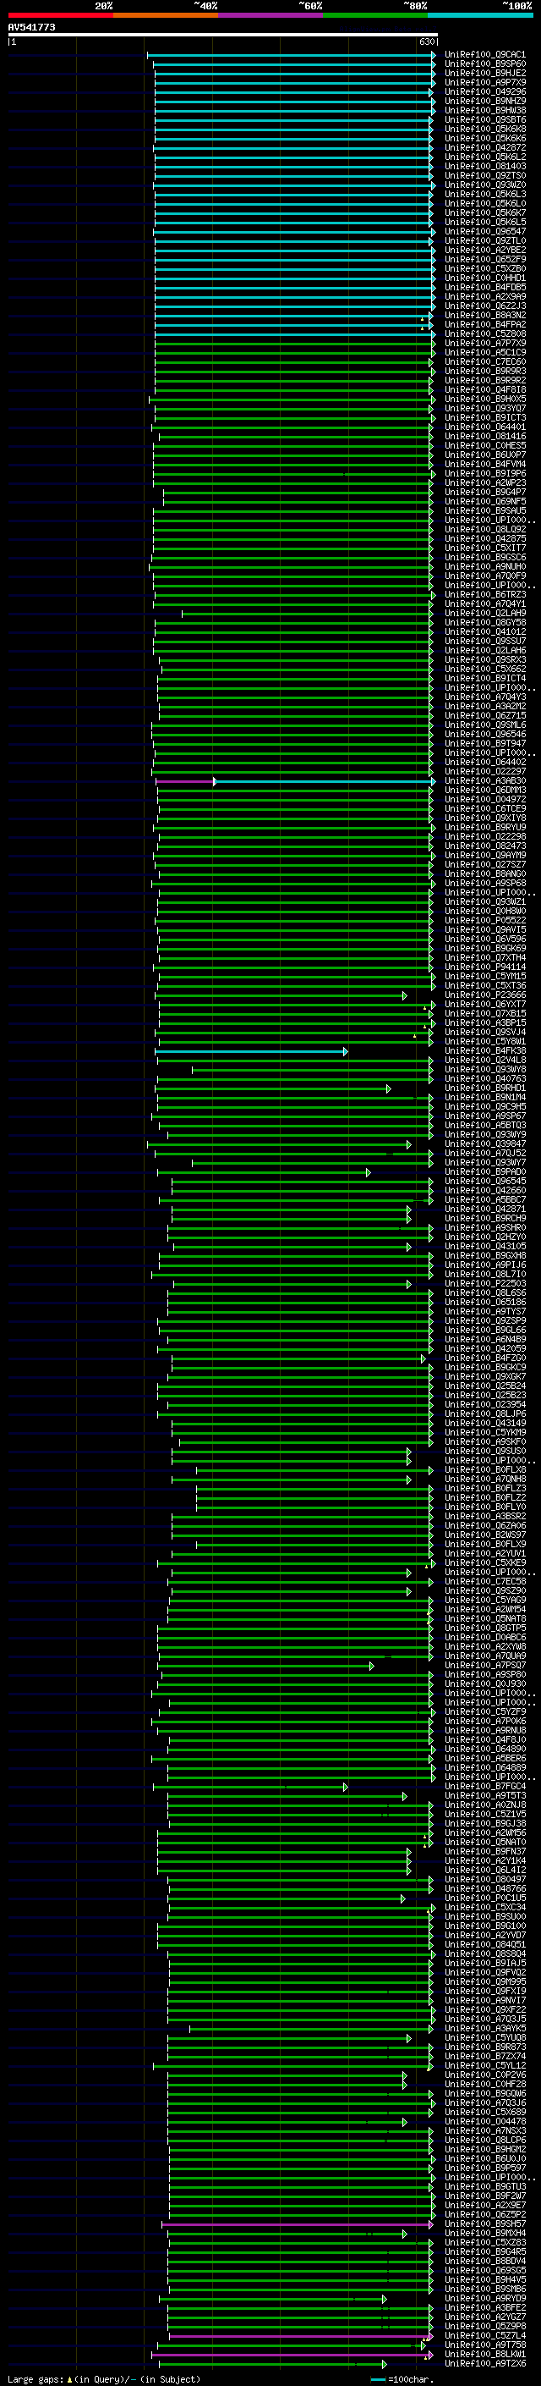Select label UniRef100_B9MXM4
The width and height of the screenshot is (541, 2386).
(x=484, y=2233)
